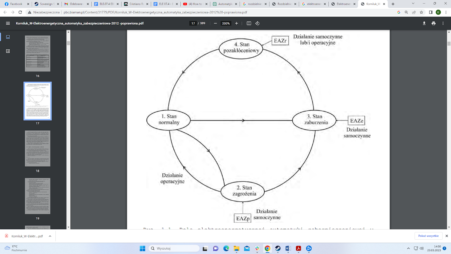Image resolution: width=451 pixels, height=254 pixels.
Task: Open the PDF viewer more actions menu
Action: point(443,23)
